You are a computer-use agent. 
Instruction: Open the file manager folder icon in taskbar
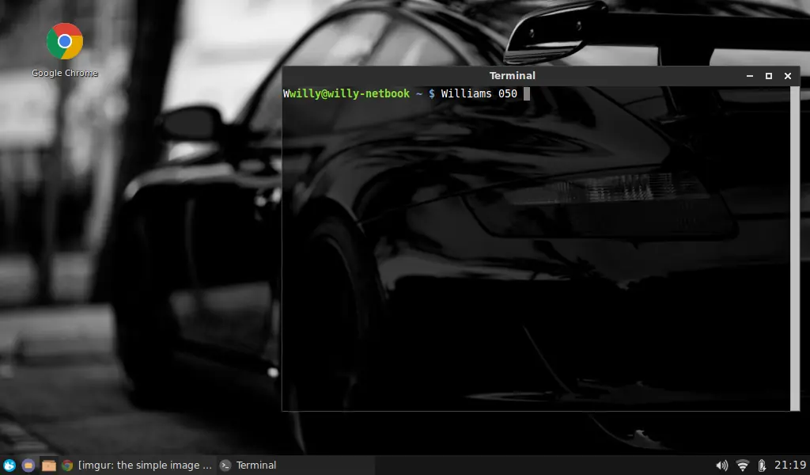click(48, 465)
